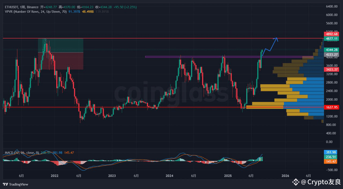The image size is (343, 189).
Task: Click the -500.00 MACD axis label
Action: (x=332, y=170)
